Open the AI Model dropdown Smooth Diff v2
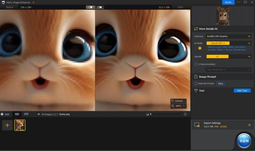Viewport: 255px width, 151px height. (x=229, y=43)
